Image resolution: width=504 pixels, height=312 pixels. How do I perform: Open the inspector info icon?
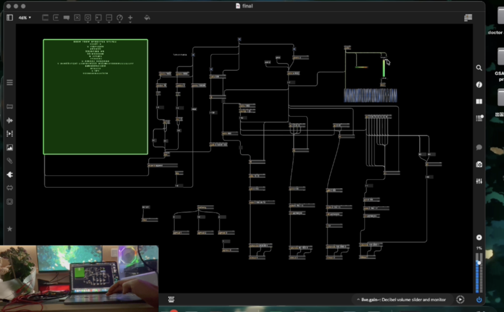pos(479,85)
